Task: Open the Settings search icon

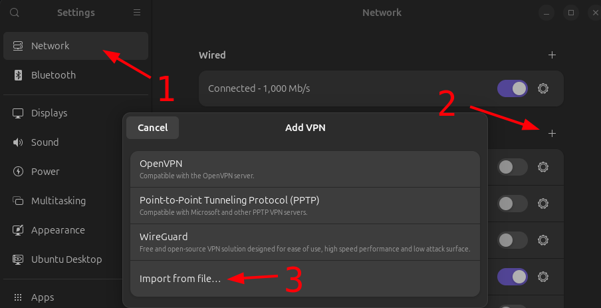Action: click(15, 13)
